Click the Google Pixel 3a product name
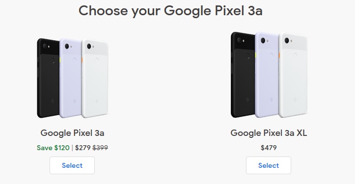355x184 pixels. [72, 133]
